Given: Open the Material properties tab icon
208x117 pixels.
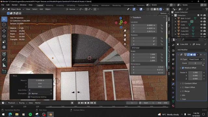Looking at the screenshot, I should point(173,106).
